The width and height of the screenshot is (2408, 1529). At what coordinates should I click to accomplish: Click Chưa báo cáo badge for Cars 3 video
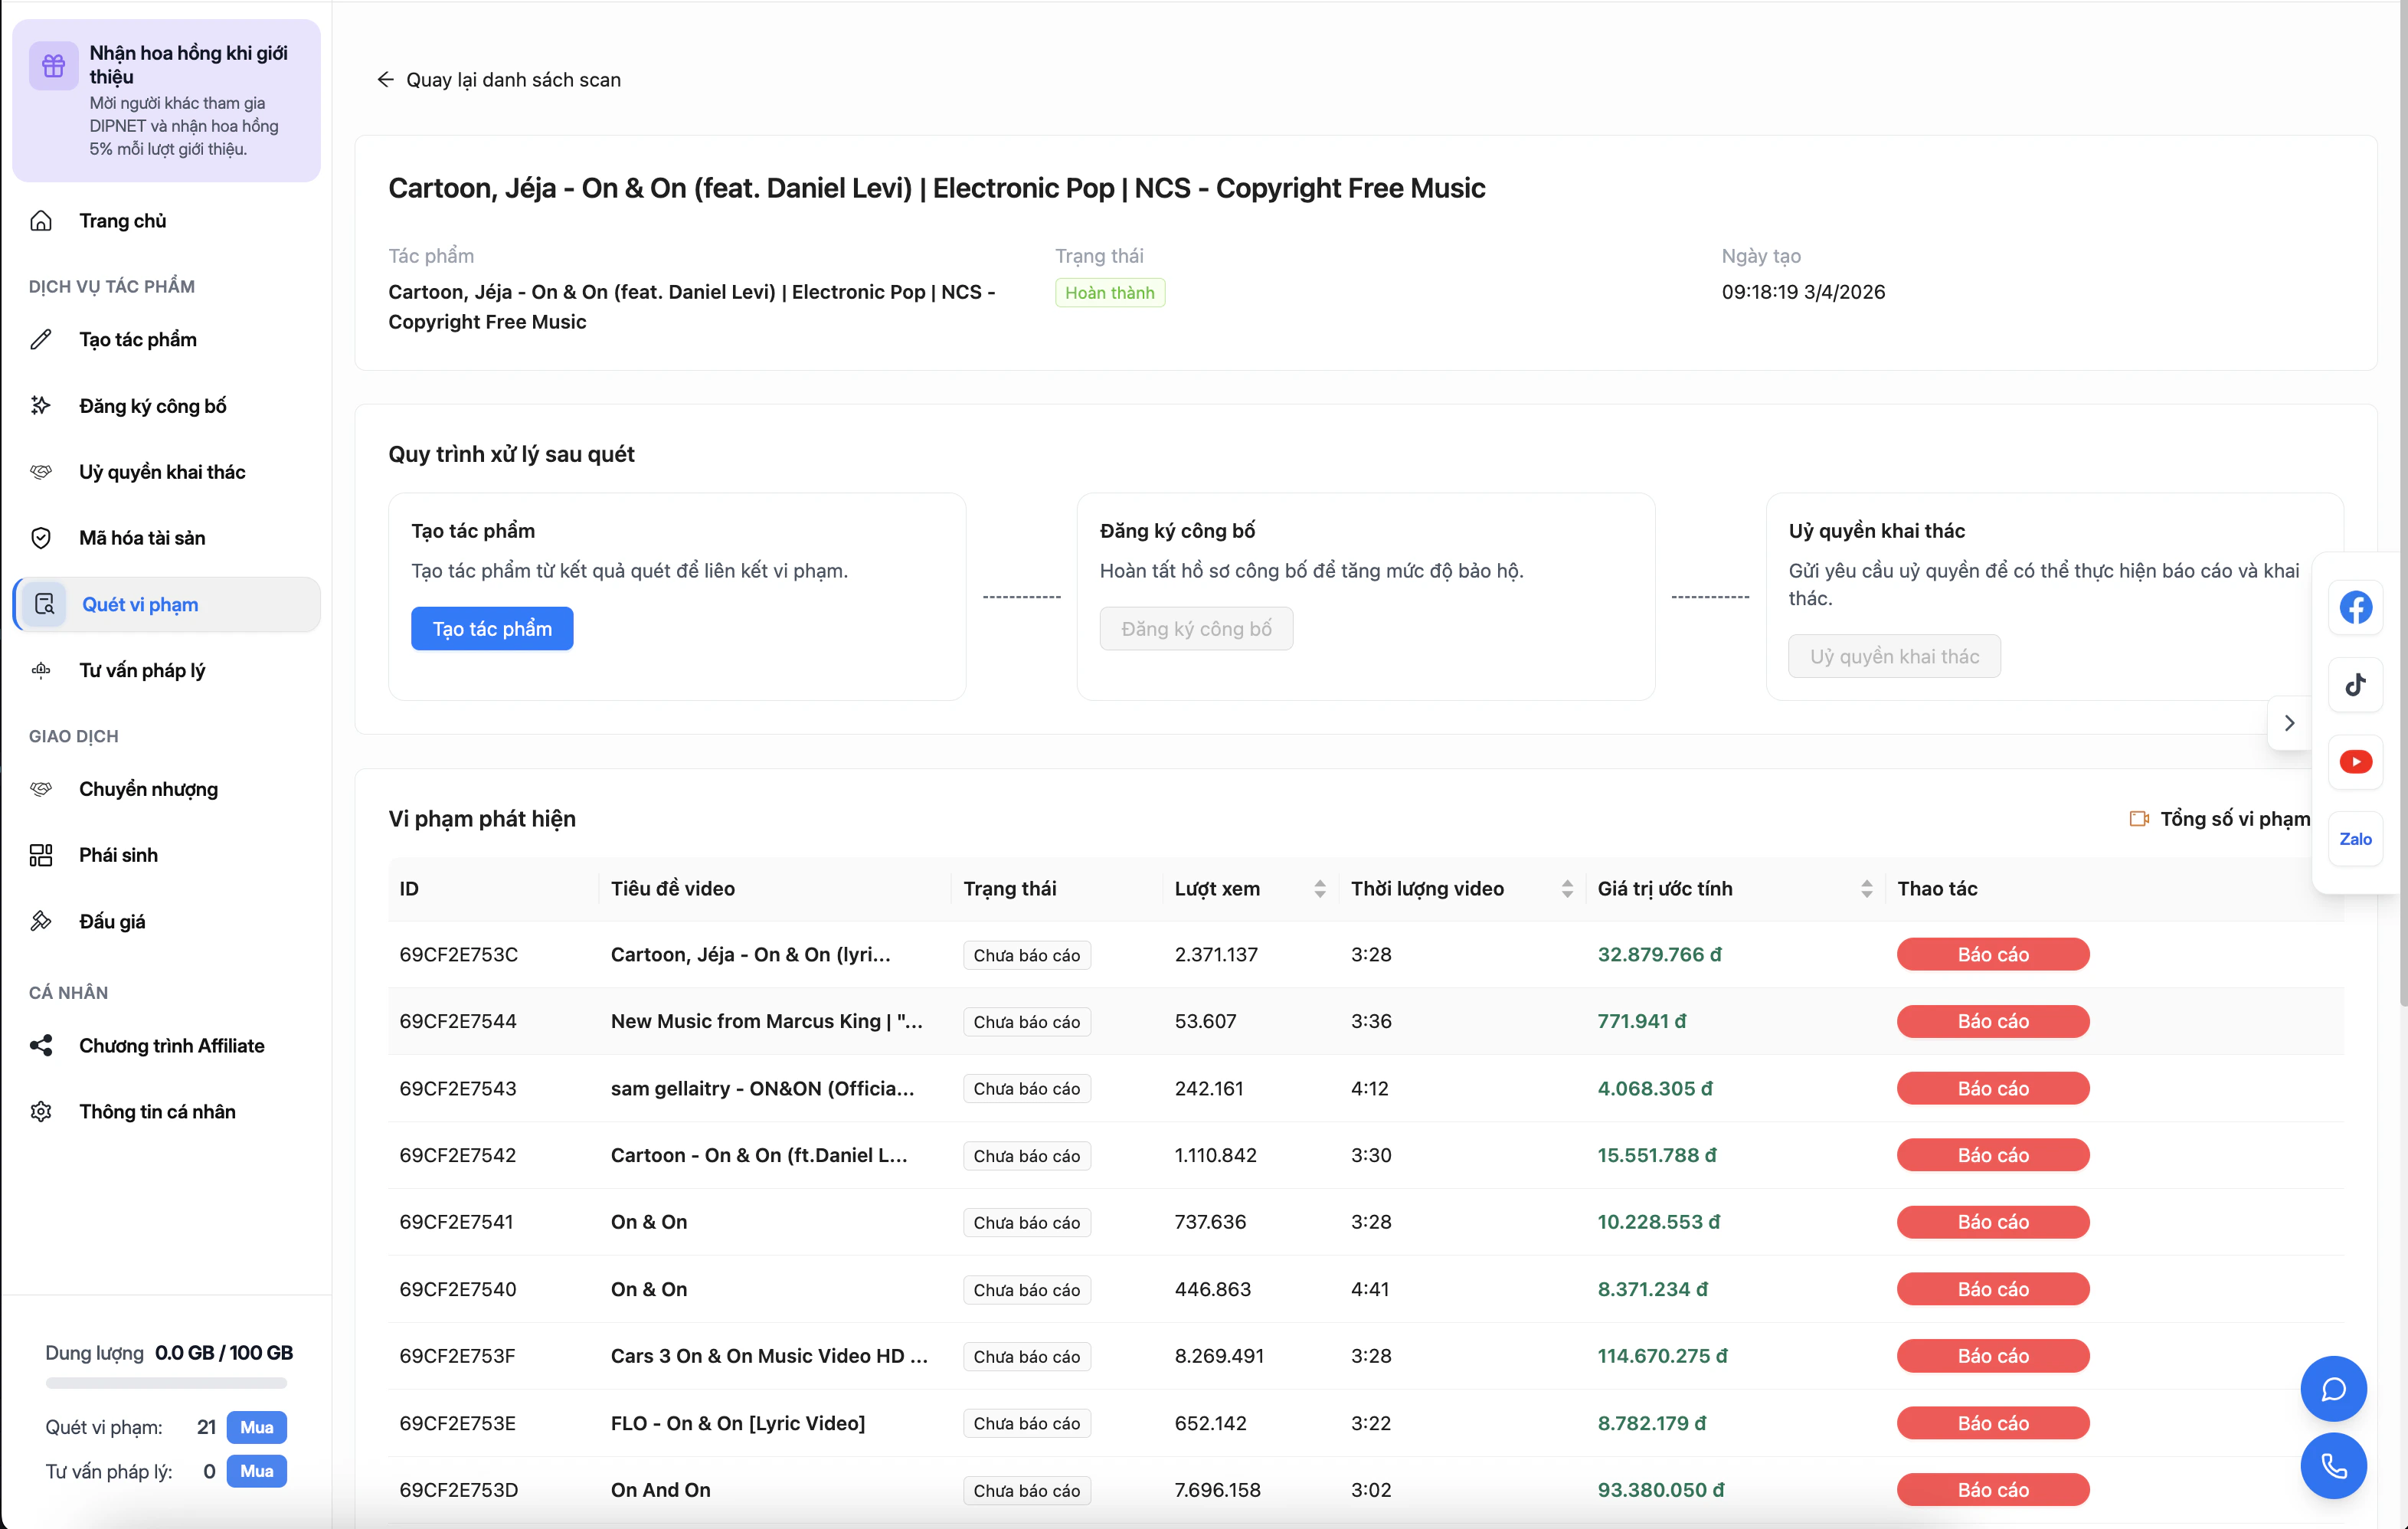coord(1026,1357)
